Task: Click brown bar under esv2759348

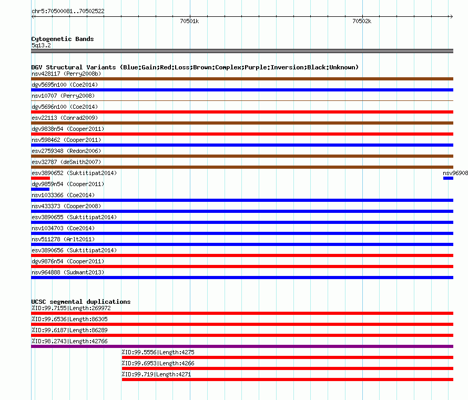Action: coord(242,156)
